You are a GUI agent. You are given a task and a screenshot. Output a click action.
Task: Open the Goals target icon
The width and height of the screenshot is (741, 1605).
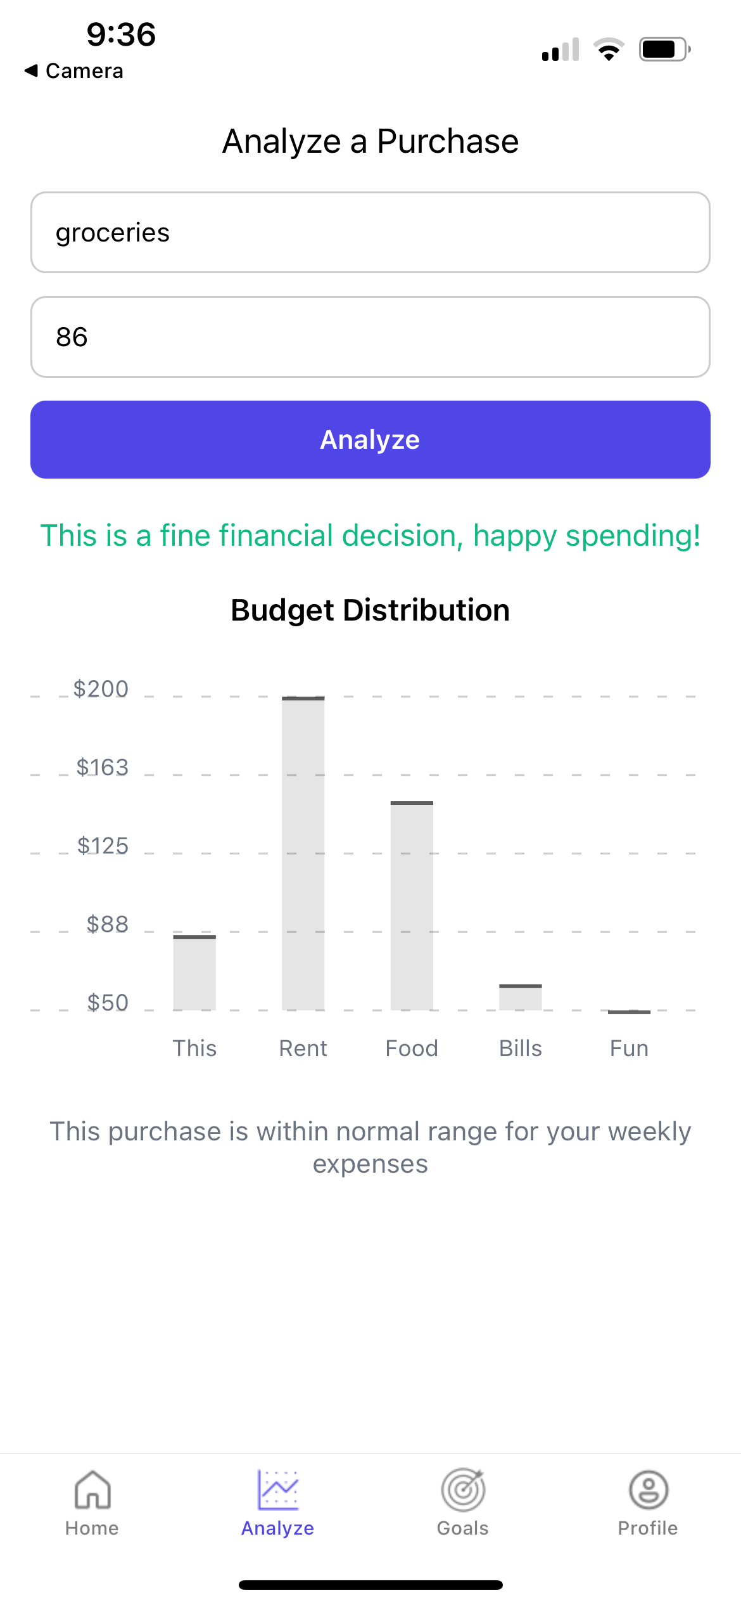(x=463, y=1490)
